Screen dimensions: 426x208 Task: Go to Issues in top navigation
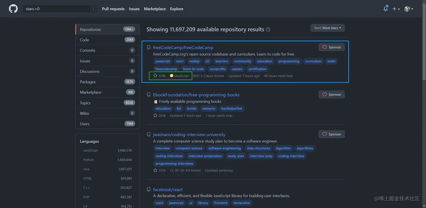(134, 9)
